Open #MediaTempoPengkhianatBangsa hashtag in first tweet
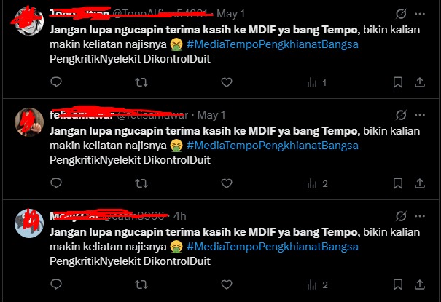This screenshot has height=302, width=441. 272,44
